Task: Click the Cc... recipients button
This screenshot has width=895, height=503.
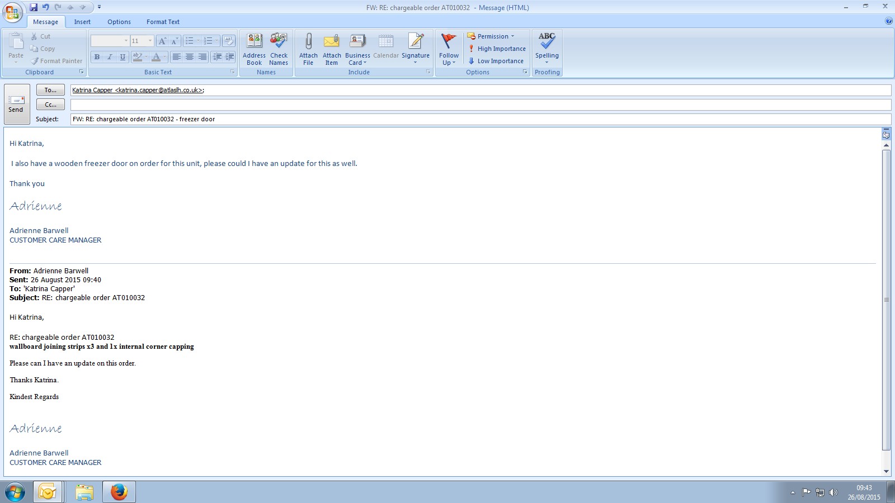Action: tap(50, 105)
